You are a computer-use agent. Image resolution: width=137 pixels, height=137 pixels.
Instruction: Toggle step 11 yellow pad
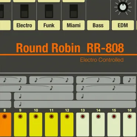[x=51, y=124]
